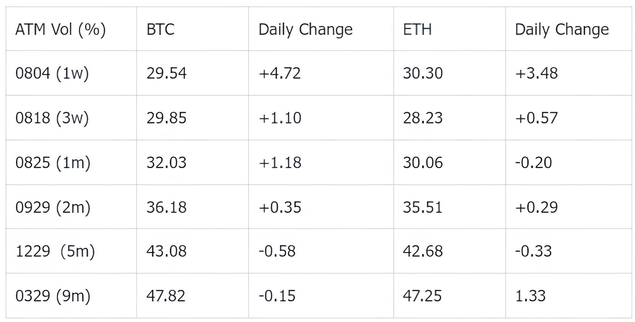This screenshot has width=635, height=322.
Task: Click the 0825 (1m) row label
Action: point(53,163)
